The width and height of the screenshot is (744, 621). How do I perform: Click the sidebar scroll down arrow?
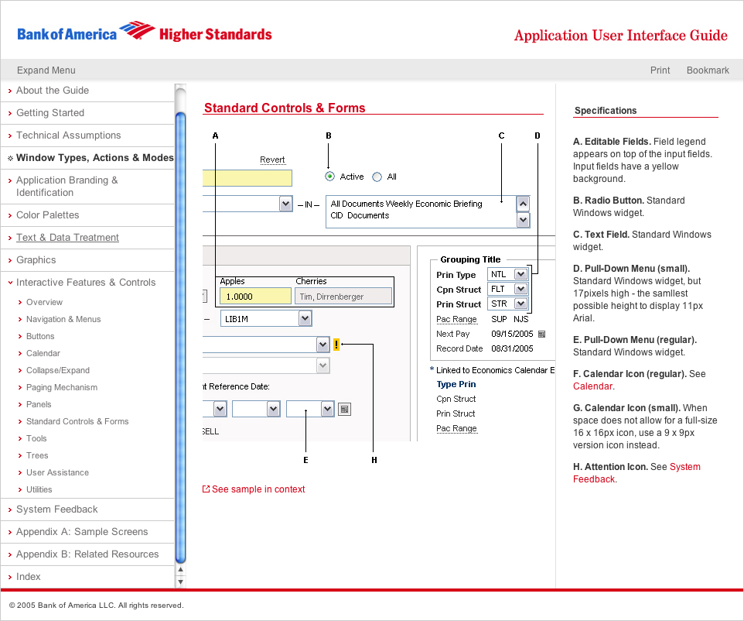180,582
